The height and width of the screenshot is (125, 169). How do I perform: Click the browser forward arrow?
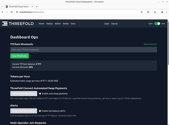point(7,12)
